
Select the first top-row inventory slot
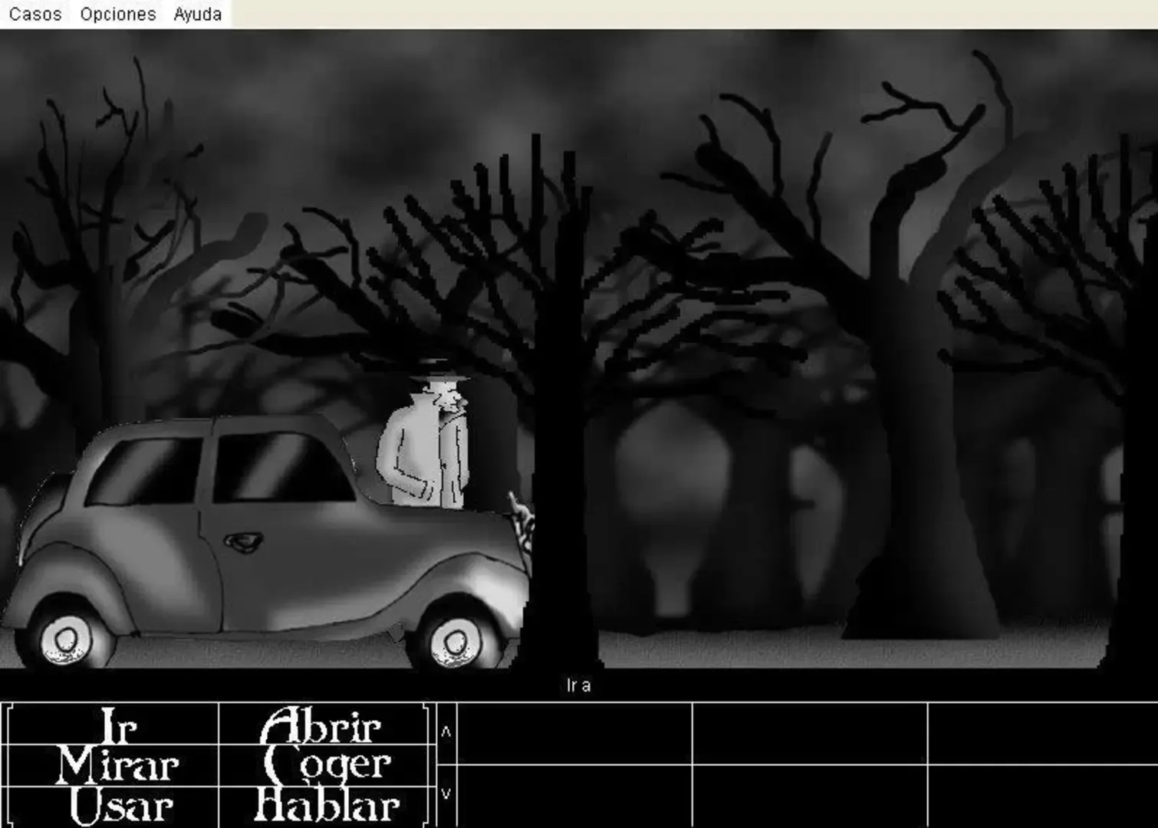coord(574,733)
